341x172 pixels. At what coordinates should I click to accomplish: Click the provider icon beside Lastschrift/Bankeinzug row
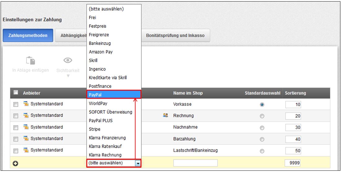click(x=26, y=150)
